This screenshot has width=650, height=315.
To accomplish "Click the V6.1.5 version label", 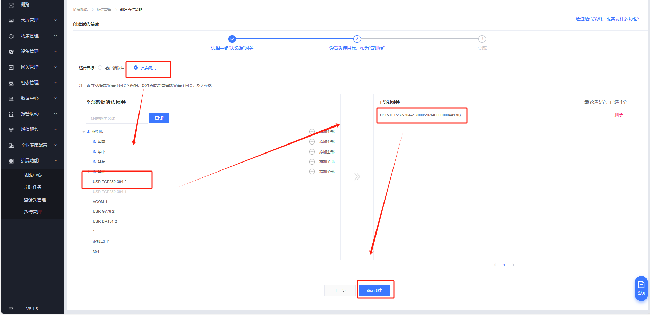I will pos(32,309).
